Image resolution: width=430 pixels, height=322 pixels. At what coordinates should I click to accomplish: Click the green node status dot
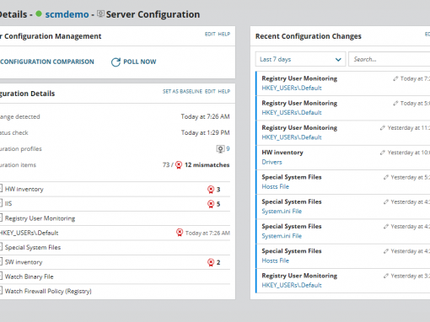[x=39, y=13]
